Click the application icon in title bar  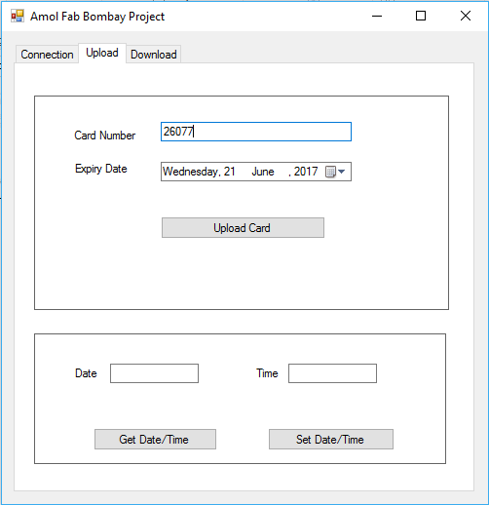(18, 16)
